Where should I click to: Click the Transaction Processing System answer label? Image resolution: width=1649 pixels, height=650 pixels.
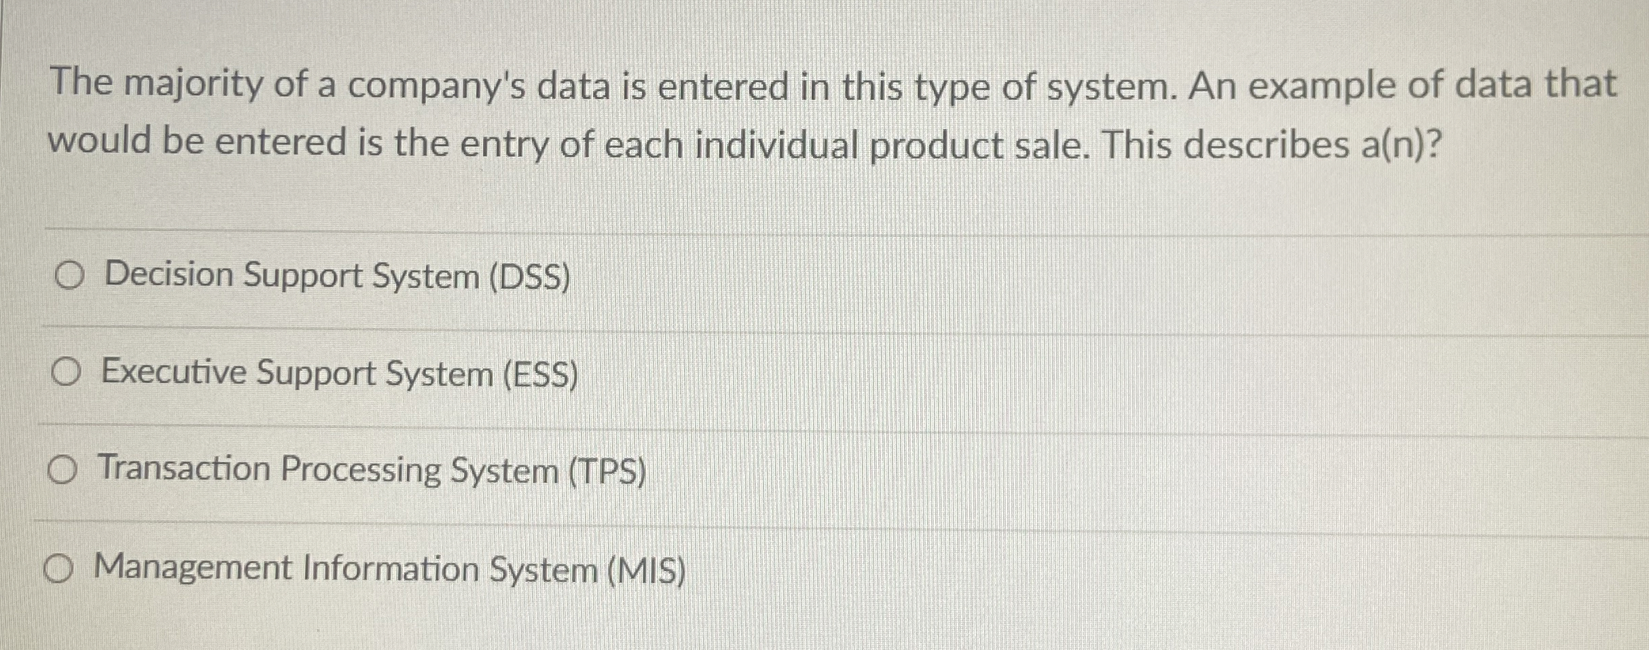click(371, 470)
